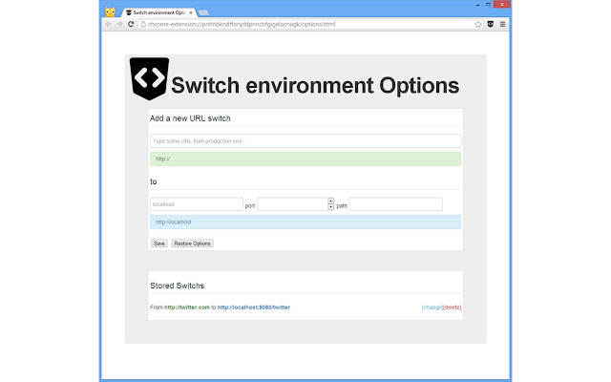Click the 'Stored Switchs' heading

(x=177, y=286)
